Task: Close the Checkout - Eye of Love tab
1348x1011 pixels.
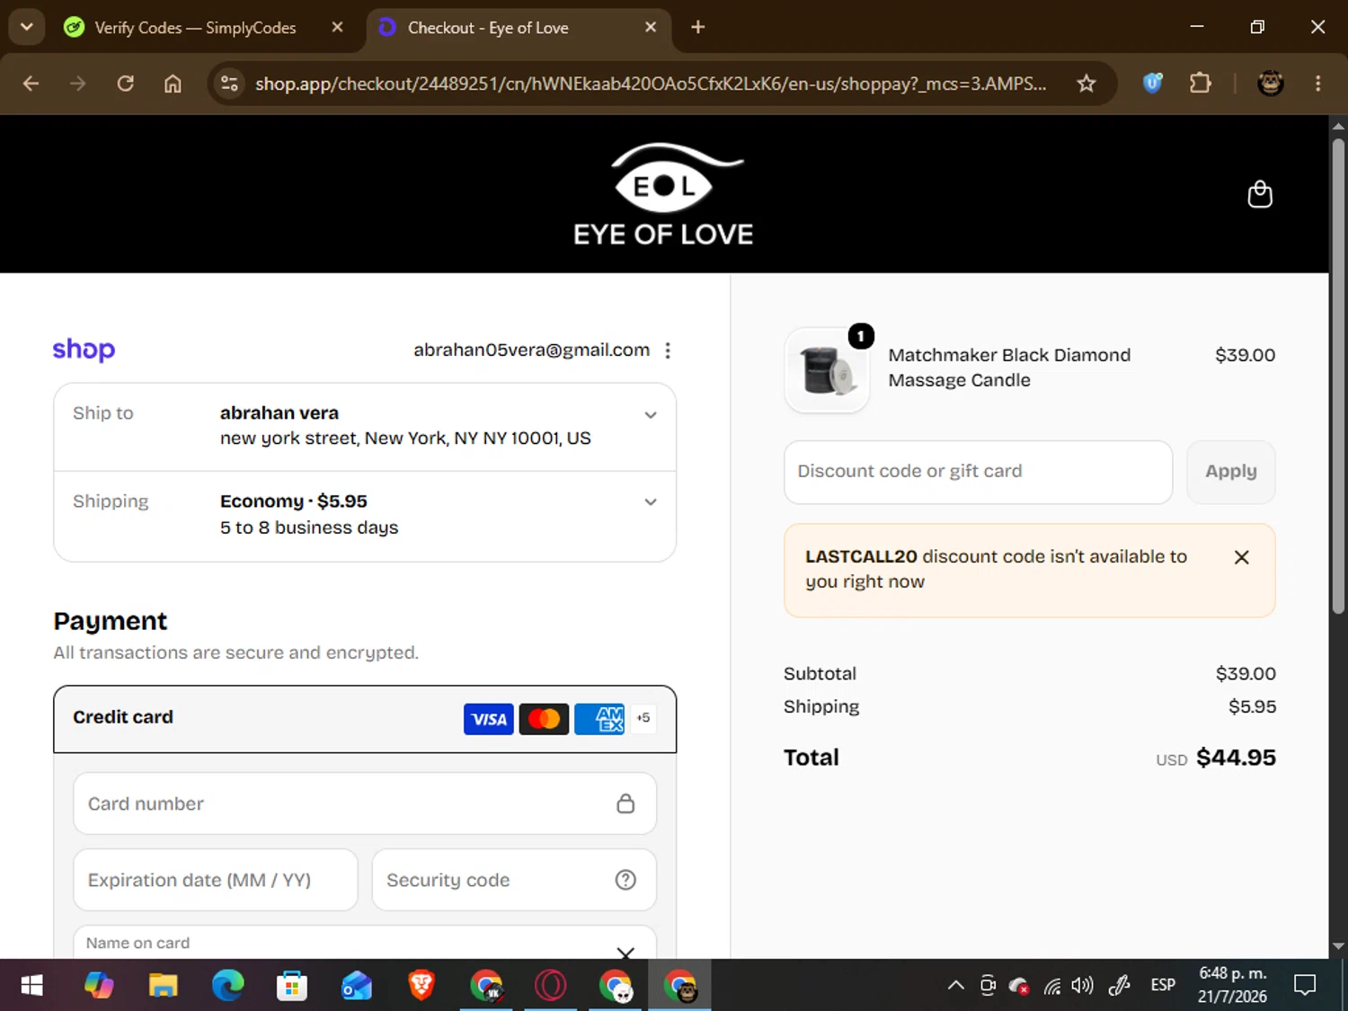Action: 651,27
